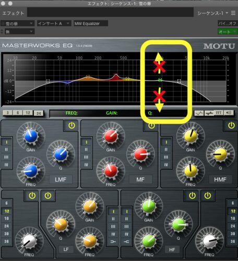Set high-cut filter slope to 36

point(233,241)
